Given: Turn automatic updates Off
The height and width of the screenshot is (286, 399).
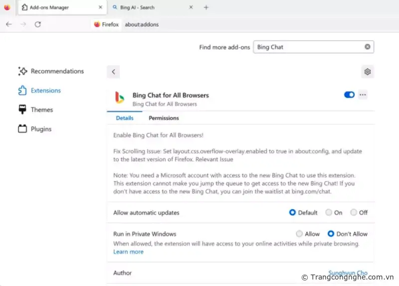Looking at the screenshot, I should click(354, 212).
